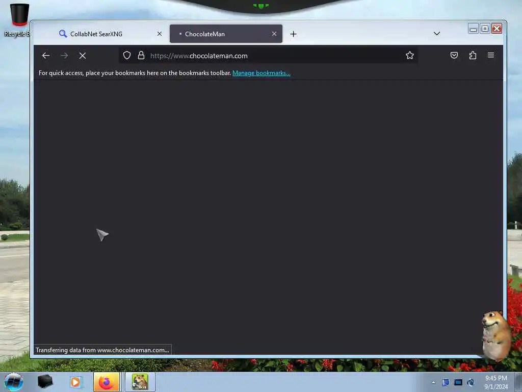Viewport: 522px width, 392px height.
Task: Open the Windows Start orb
Action: coord(14,382)
